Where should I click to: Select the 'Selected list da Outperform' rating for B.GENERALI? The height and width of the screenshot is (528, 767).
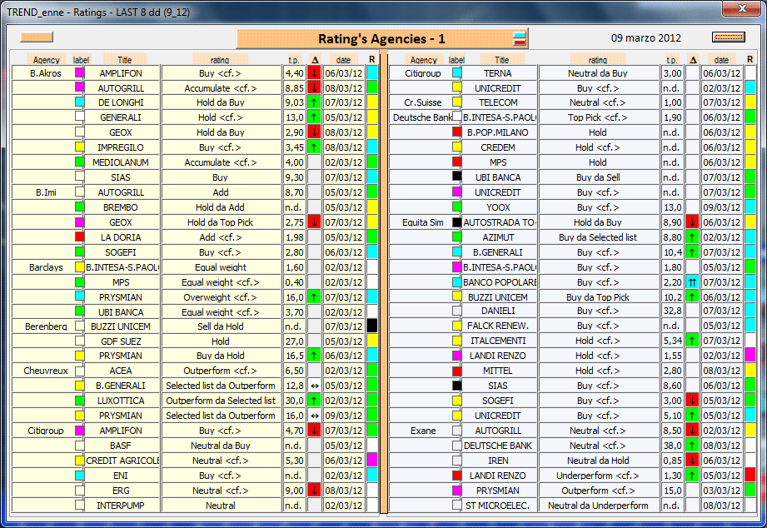tap(221, 386)
